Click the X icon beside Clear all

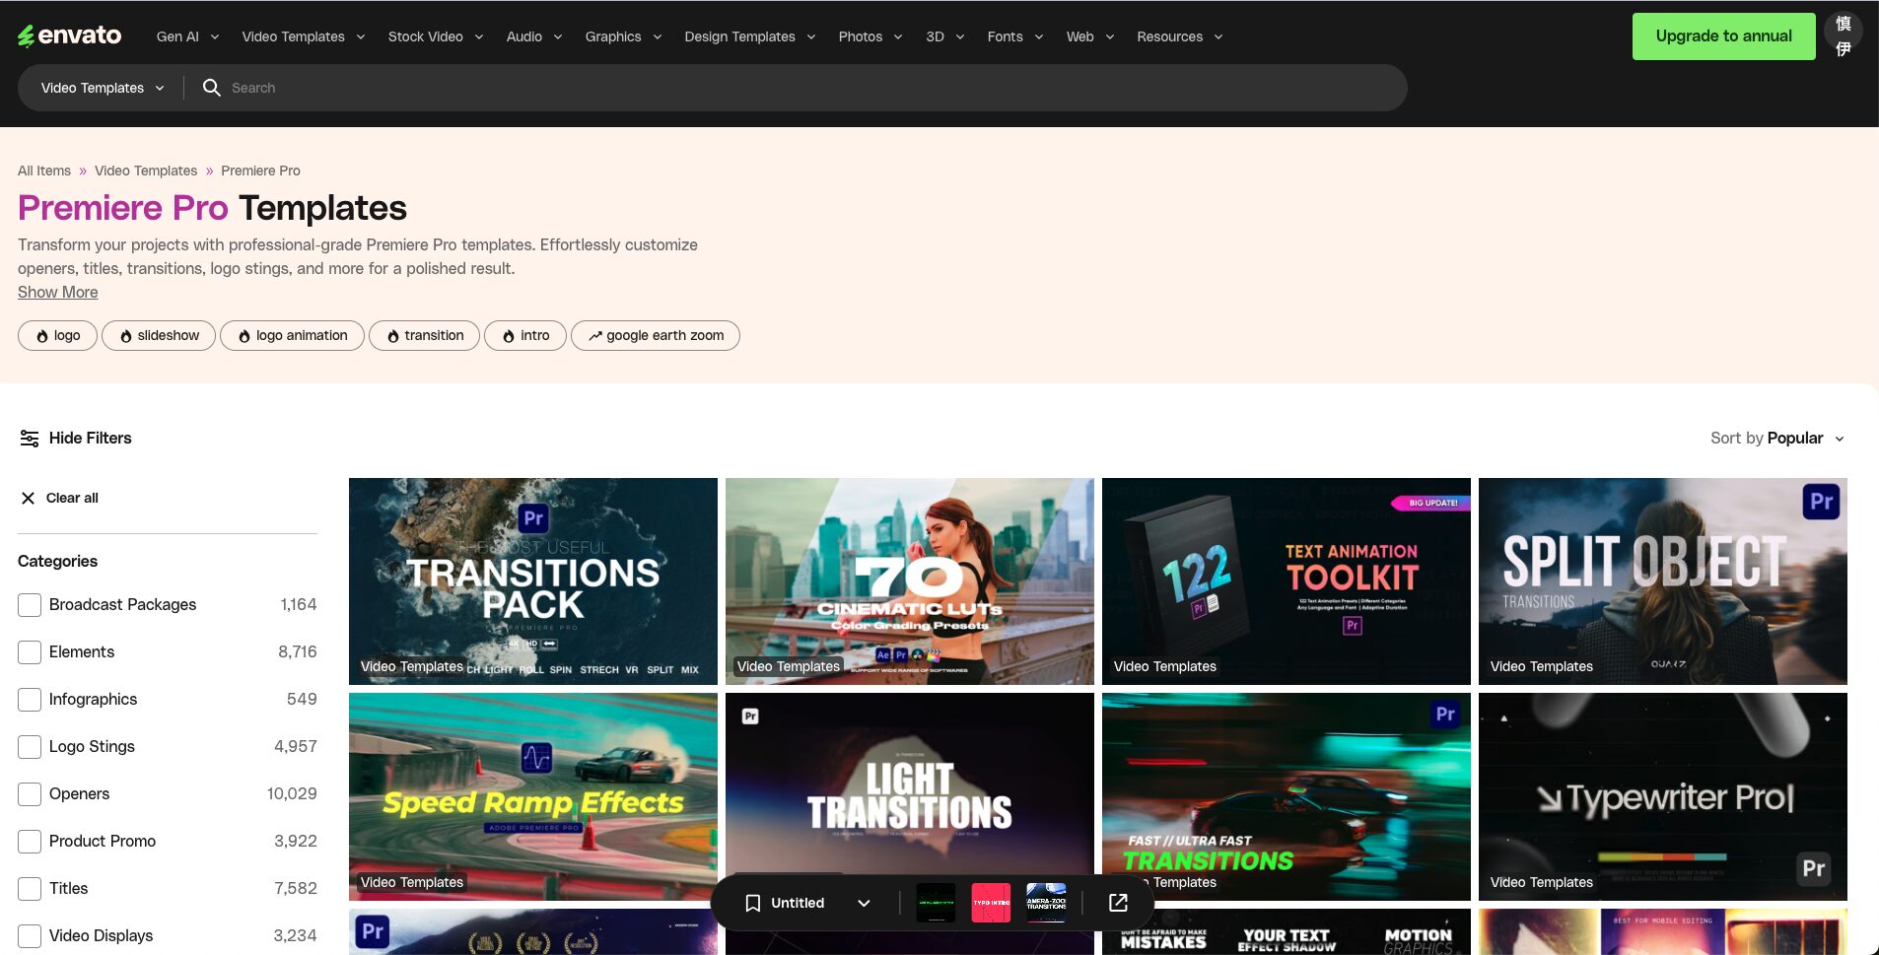[29, 498]
